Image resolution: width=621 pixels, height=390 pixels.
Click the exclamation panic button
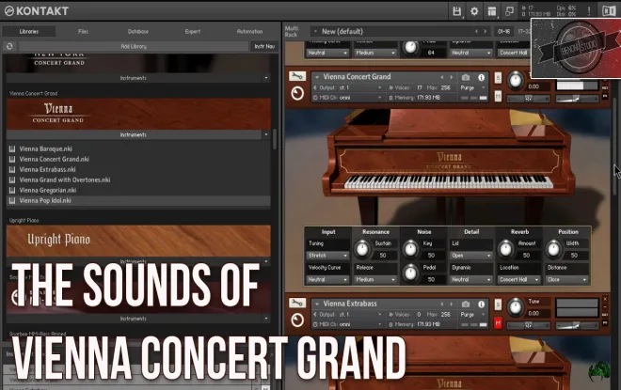tap(589, 11)
